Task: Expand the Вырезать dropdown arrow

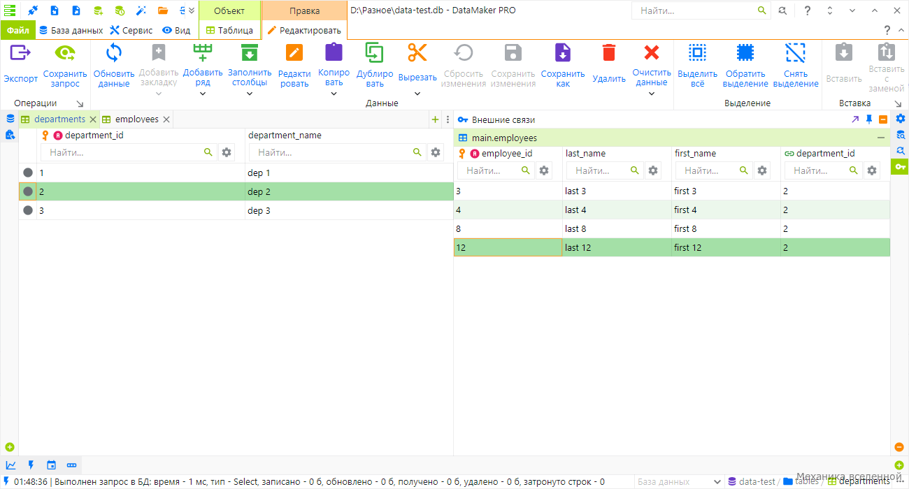Action: pyautogui.click(x=417, y=94)
